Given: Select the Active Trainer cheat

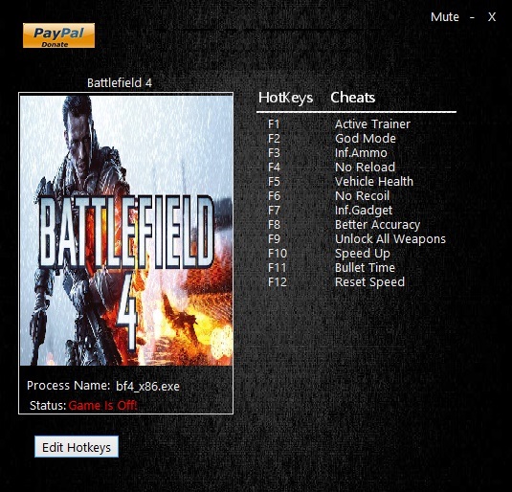Looking at the screenshot, I should pos(372,124).
